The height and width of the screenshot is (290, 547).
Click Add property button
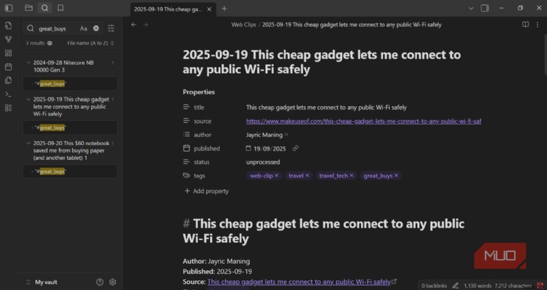[206, 191]
